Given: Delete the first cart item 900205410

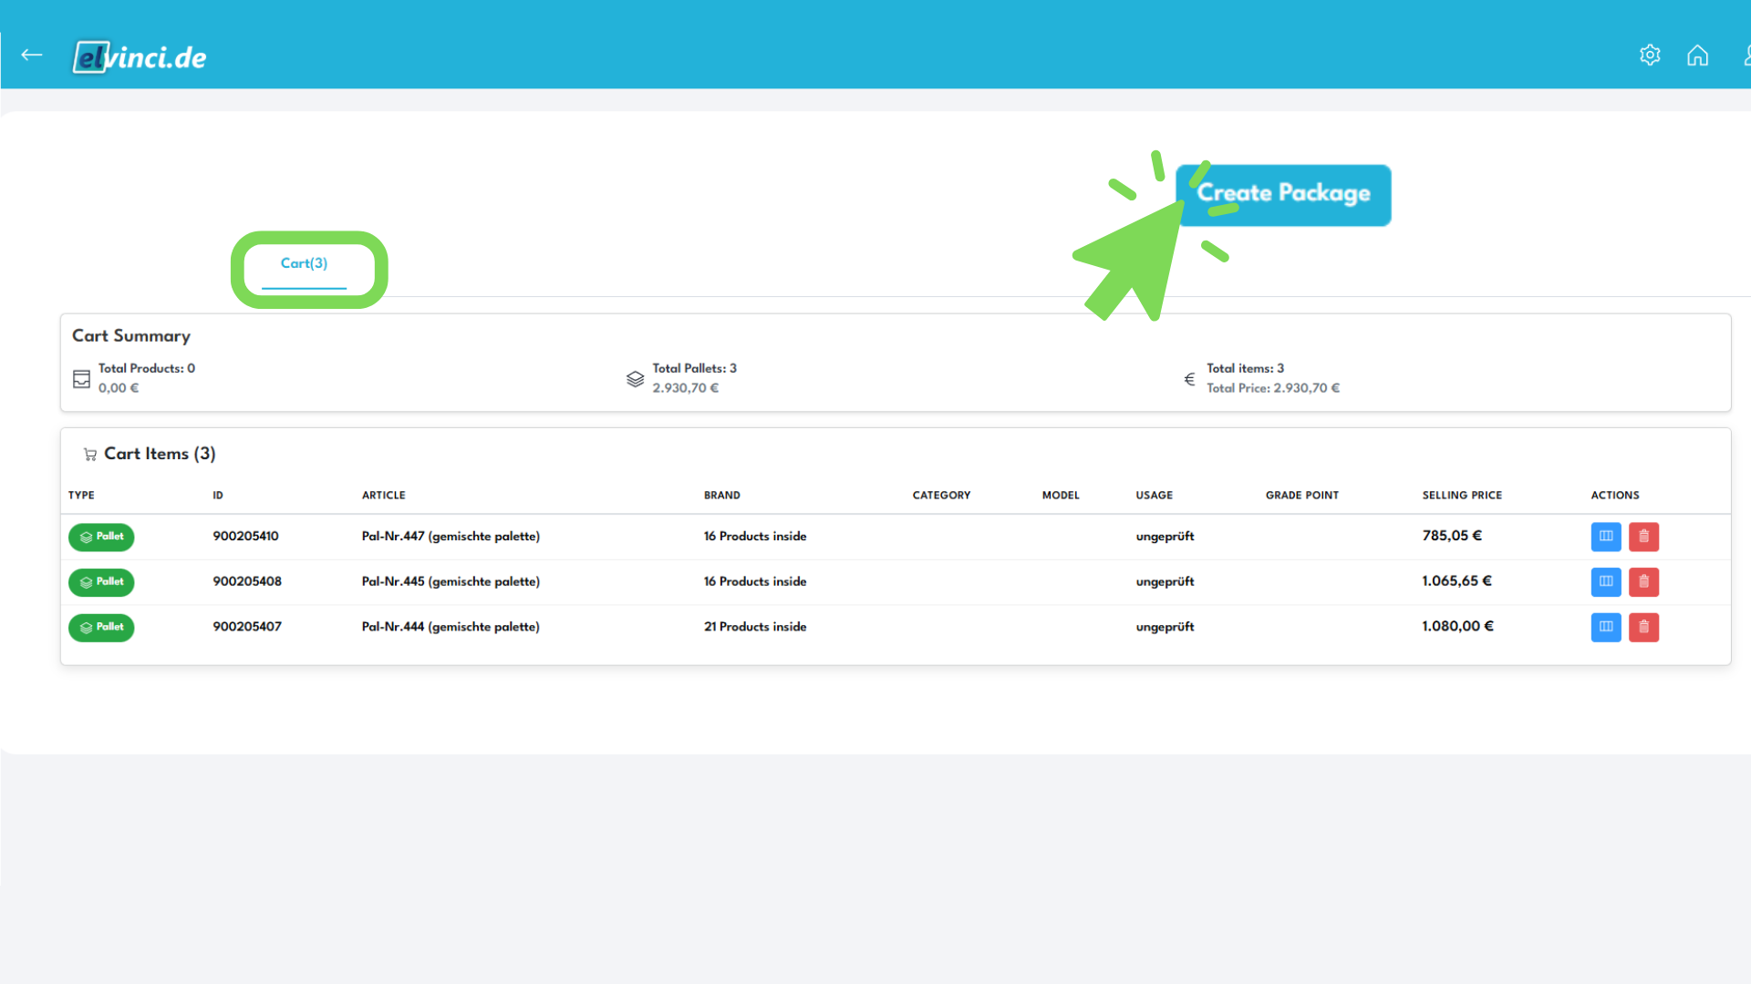Looking at the screenshot, I should [x=1643, y=537].
